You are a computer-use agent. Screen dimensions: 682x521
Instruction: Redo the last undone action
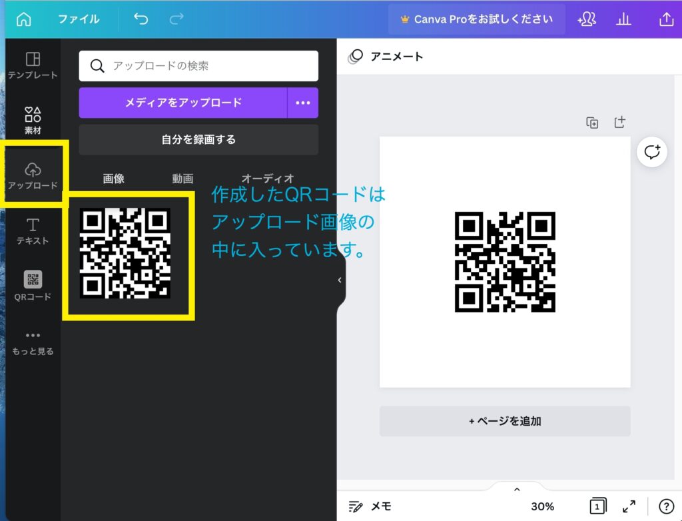pyautogui.click(x=176, y=19)
